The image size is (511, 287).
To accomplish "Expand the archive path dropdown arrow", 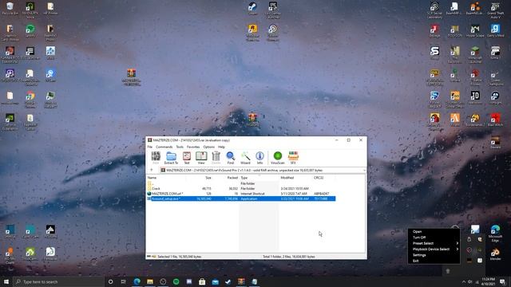I will (364, 170).
